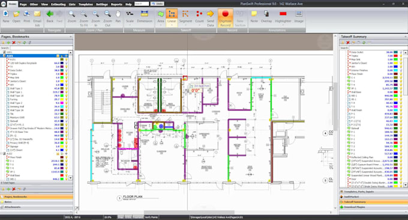Viewport: 408px width, 220px height.
Task: Toggle Takeoff Summary Interior Finishes bulb
Action: (401, 70)
